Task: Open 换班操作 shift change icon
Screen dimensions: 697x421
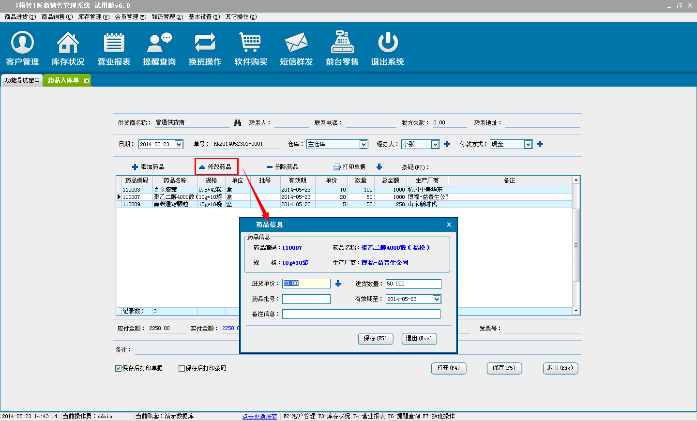Action: click(x=205, y=43)
